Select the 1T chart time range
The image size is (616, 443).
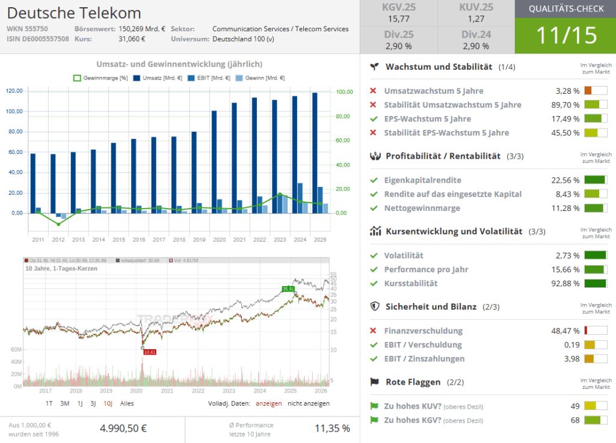tap(49, 403)
